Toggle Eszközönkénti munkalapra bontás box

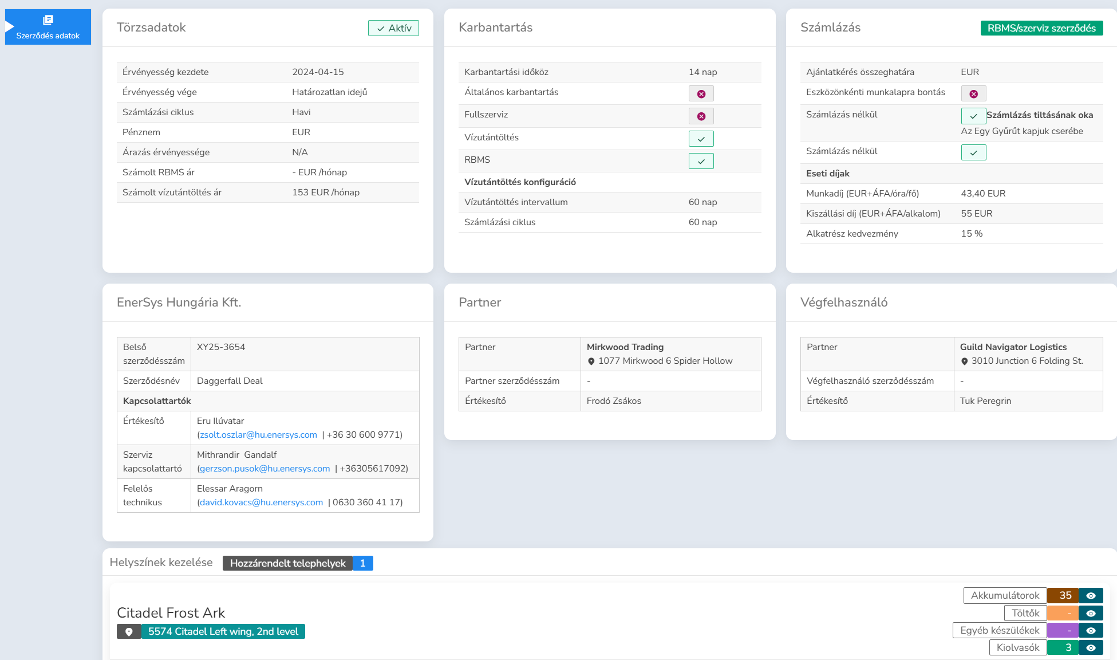pos(973,94)
